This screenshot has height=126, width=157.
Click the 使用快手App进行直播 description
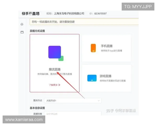[111, 51]
